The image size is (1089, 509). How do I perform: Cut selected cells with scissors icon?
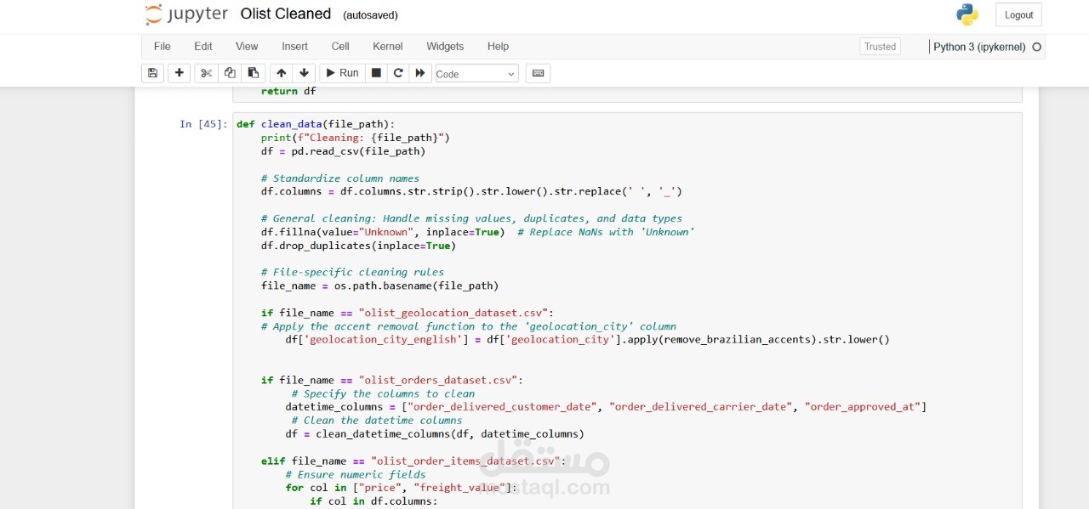pyautogui.click(x=206, y=73)
